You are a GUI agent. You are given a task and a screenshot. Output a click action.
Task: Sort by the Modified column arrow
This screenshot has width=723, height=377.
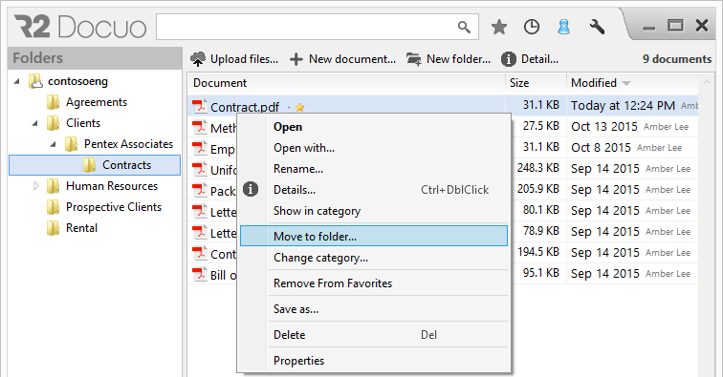point(626,83)
